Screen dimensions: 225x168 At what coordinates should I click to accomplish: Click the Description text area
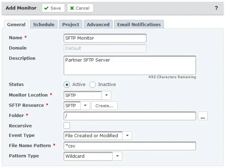pos(130,65)
